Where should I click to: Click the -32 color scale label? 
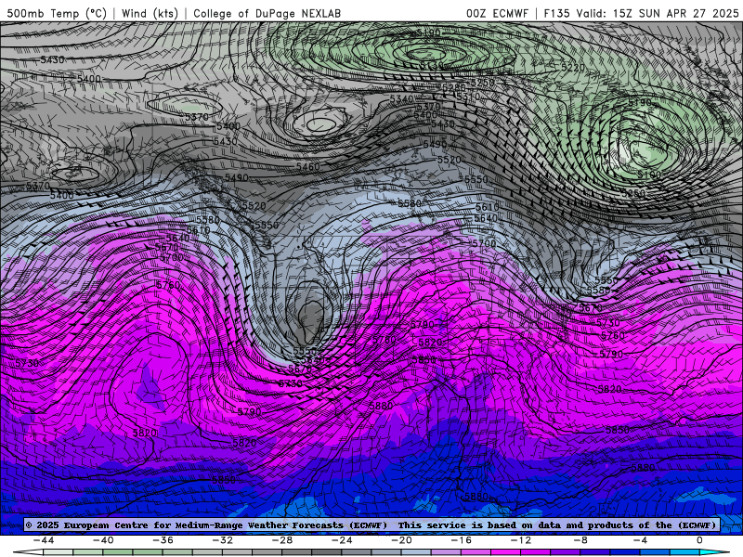(223, 540)
